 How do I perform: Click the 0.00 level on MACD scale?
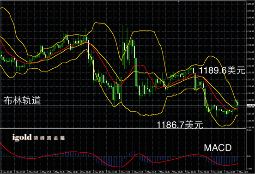(249, 156)
